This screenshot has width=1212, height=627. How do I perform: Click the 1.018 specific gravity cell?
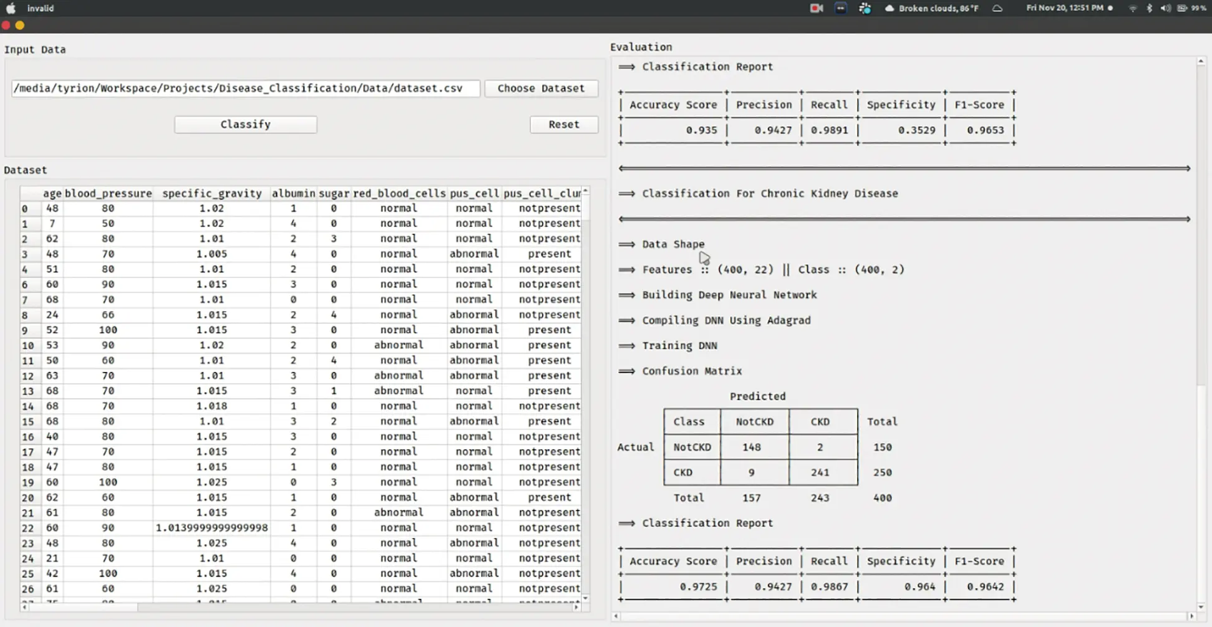[212, 406]
